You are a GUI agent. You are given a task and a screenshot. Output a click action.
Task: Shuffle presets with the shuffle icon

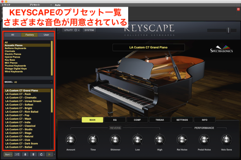tap(17, 154)
